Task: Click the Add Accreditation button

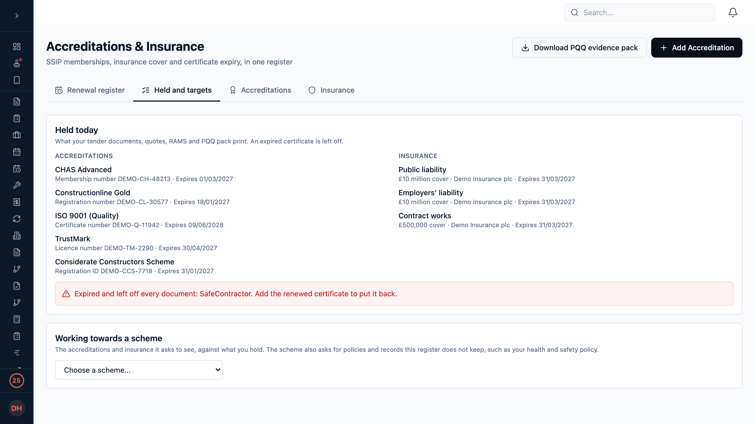Action: (x=697, y=48)
